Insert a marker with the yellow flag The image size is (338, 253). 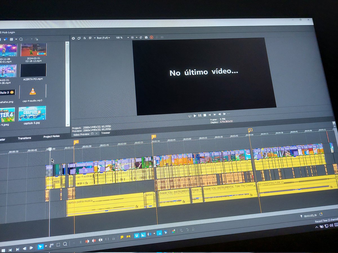click(122, 237)
